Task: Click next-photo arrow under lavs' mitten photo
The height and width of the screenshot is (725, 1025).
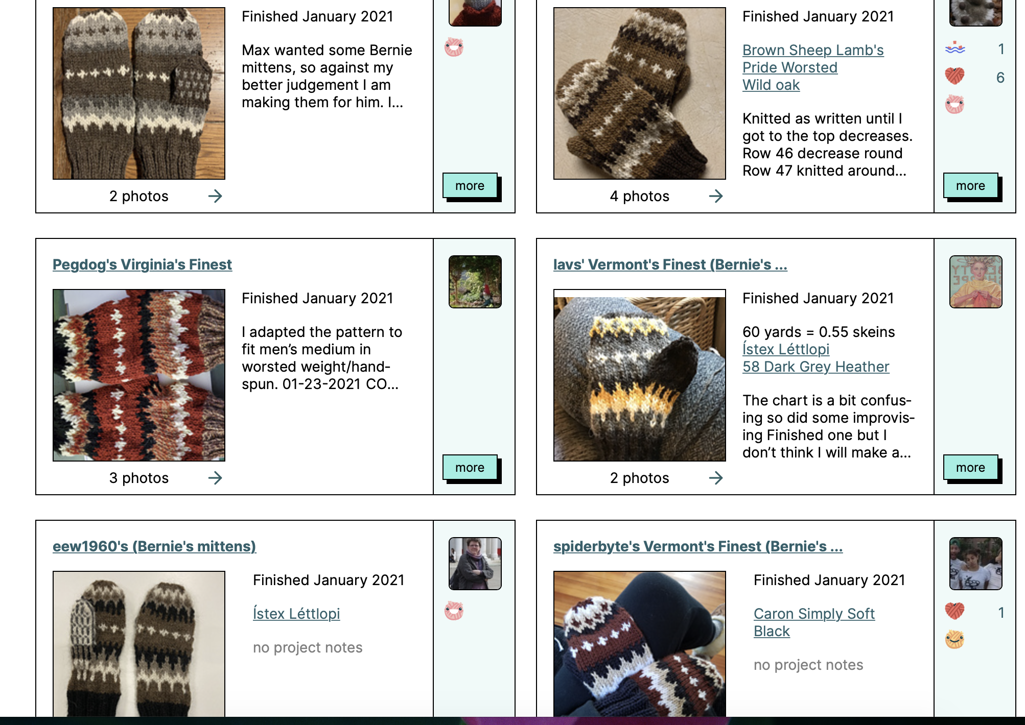Action: coord(716,478)
